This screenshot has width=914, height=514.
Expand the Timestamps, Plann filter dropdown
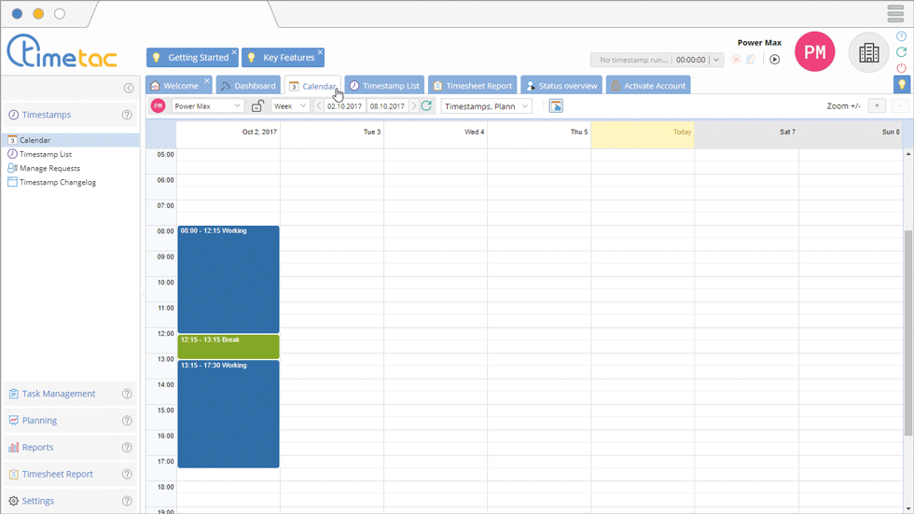pos(486,106)
